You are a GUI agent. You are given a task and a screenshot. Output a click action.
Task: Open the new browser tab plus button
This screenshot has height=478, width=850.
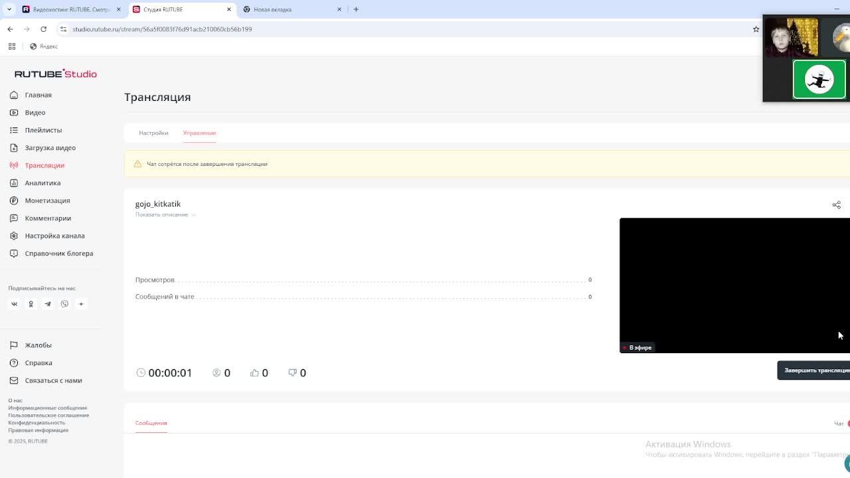click(356, 9)
